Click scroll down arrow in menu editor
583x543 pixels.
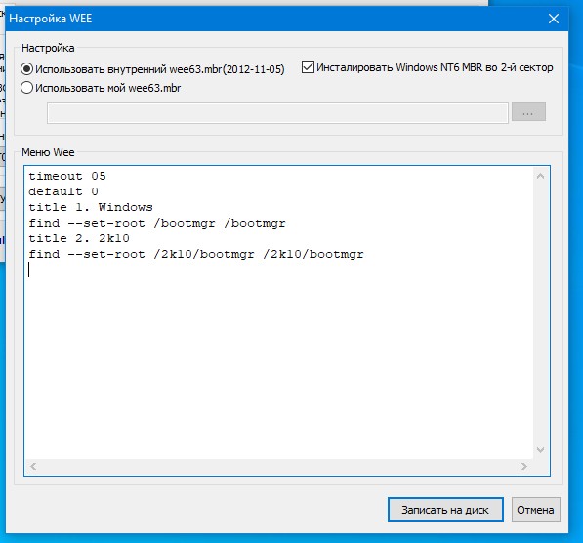click(541, 450)
